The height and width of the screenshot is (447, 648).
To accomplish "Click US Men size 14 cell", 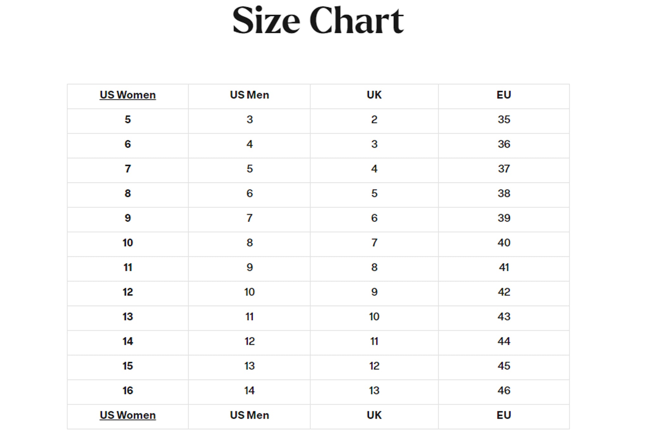I will tap(249, 391).
